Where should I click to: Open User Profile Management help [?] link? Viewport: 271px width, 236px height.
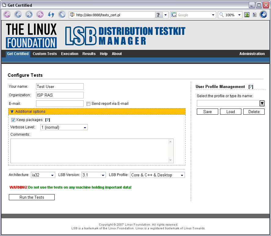pos(251,87)
